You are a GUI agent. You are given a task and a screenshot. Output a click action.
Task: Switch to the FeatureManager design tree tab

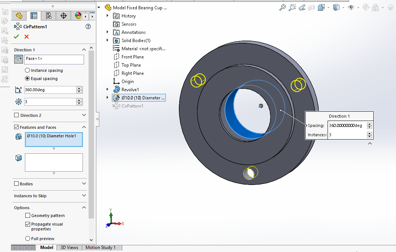coord(19,16)
